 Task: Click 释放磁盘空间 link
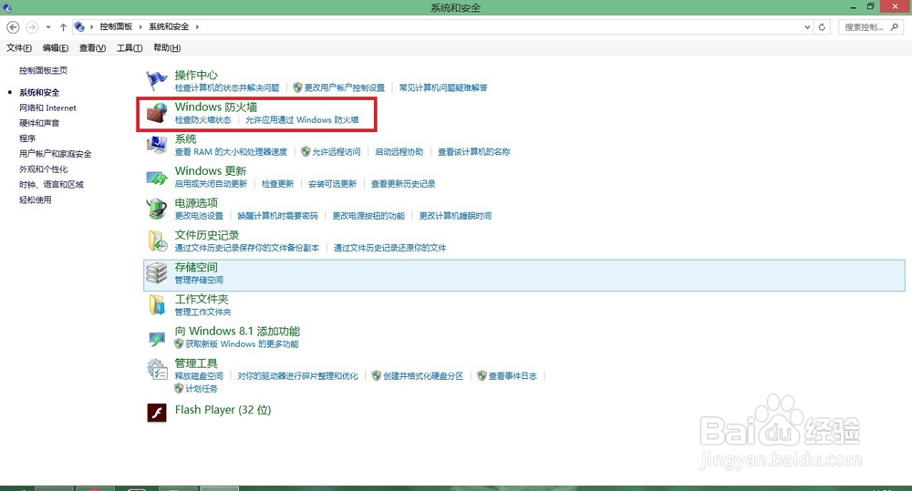click(199, 376)
